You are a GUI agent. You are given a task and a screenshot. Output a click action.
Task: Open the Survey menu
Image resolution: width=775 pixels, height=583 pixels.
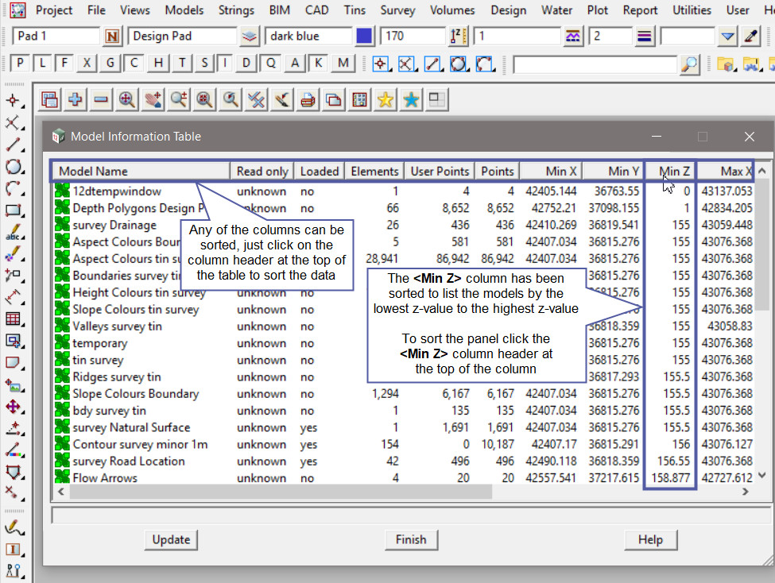[x=397, y=10]
